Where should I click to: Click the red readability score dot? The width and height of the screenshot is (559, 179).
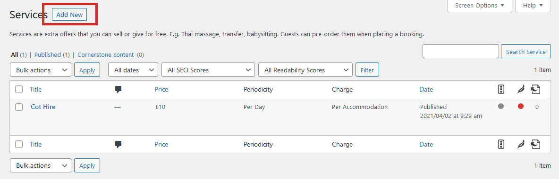pyautogui.click(x=521, y=106)
